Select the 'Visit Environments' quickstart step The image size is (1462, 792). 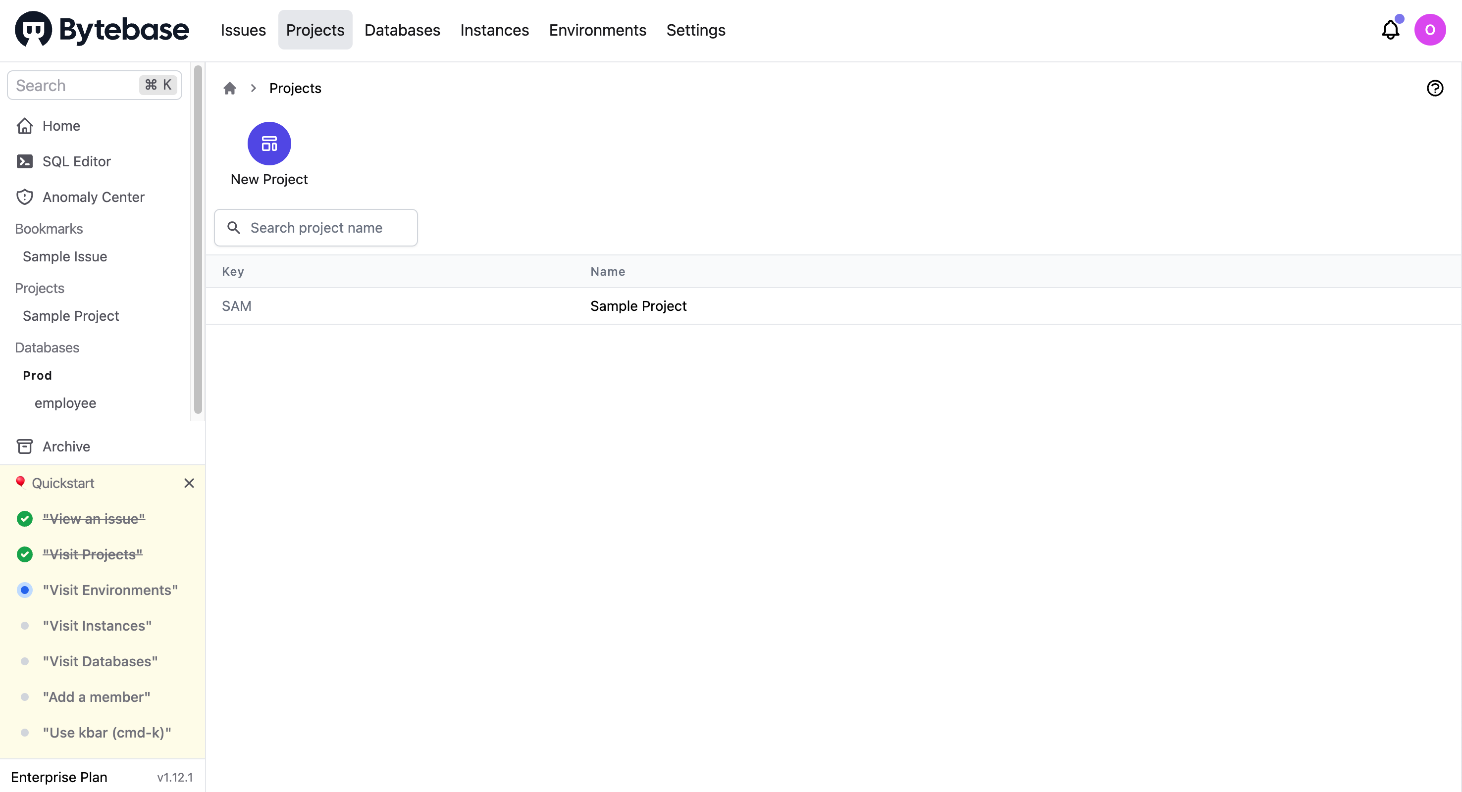(110, 590)
